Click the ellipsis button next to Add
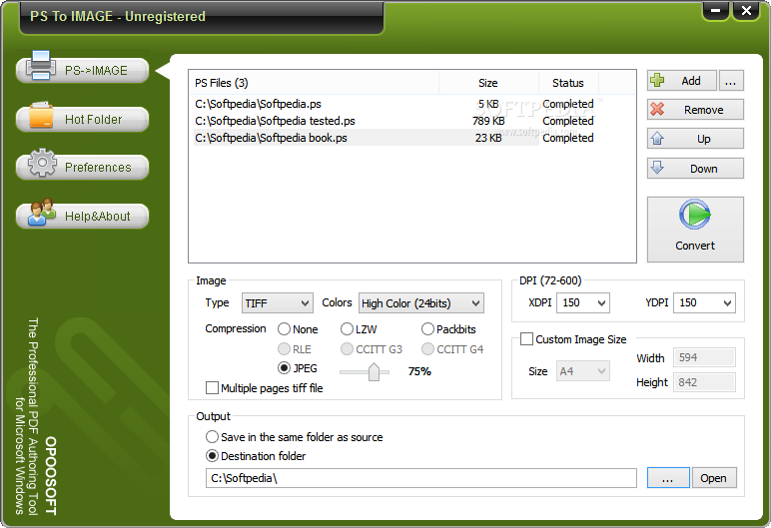771x528 pixels. [731, 80]
